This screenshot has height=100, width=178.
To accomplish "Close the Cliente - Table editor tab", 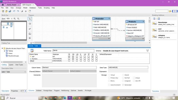I will coord(40,46).
